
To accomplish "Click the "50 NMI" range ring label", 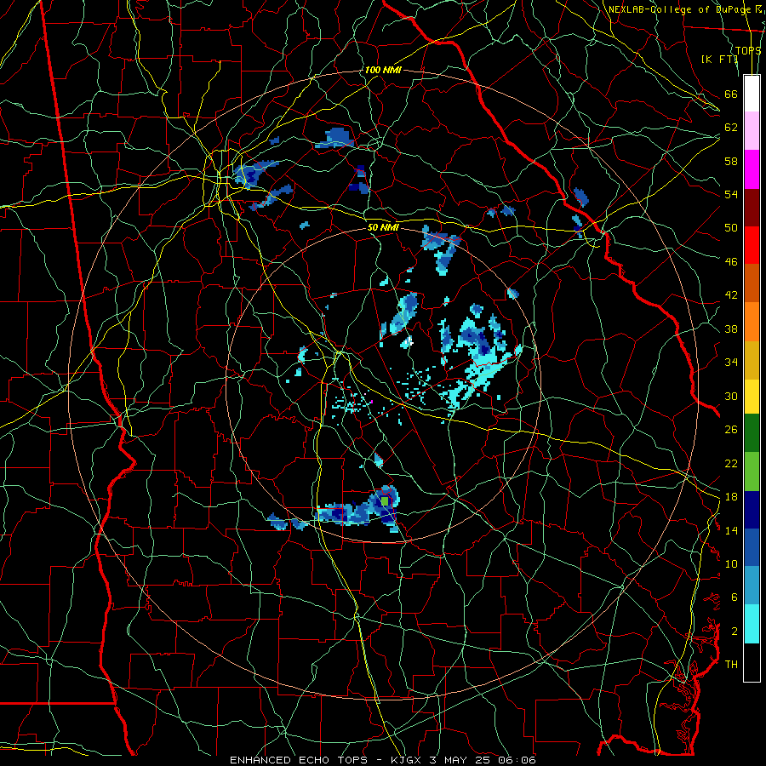I will 383,227.
